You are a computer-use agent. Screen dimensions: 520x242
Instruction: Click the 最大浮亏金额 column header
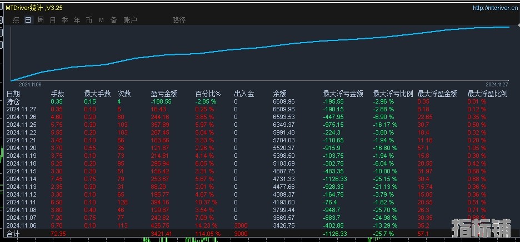[343, 94]
